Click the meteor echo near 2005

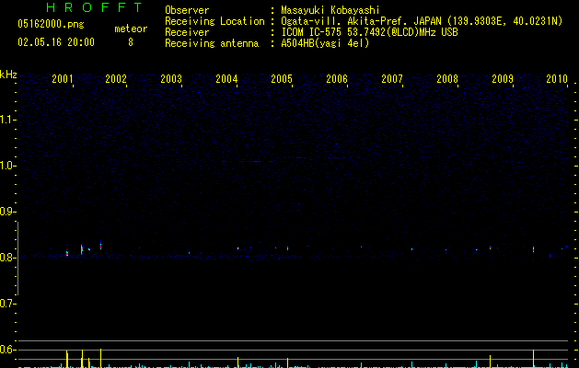[287, 248]
